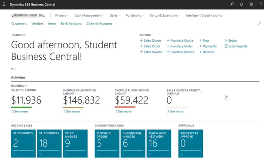Select the second headline page dot
264x160 pixels.
click(15, 69)
